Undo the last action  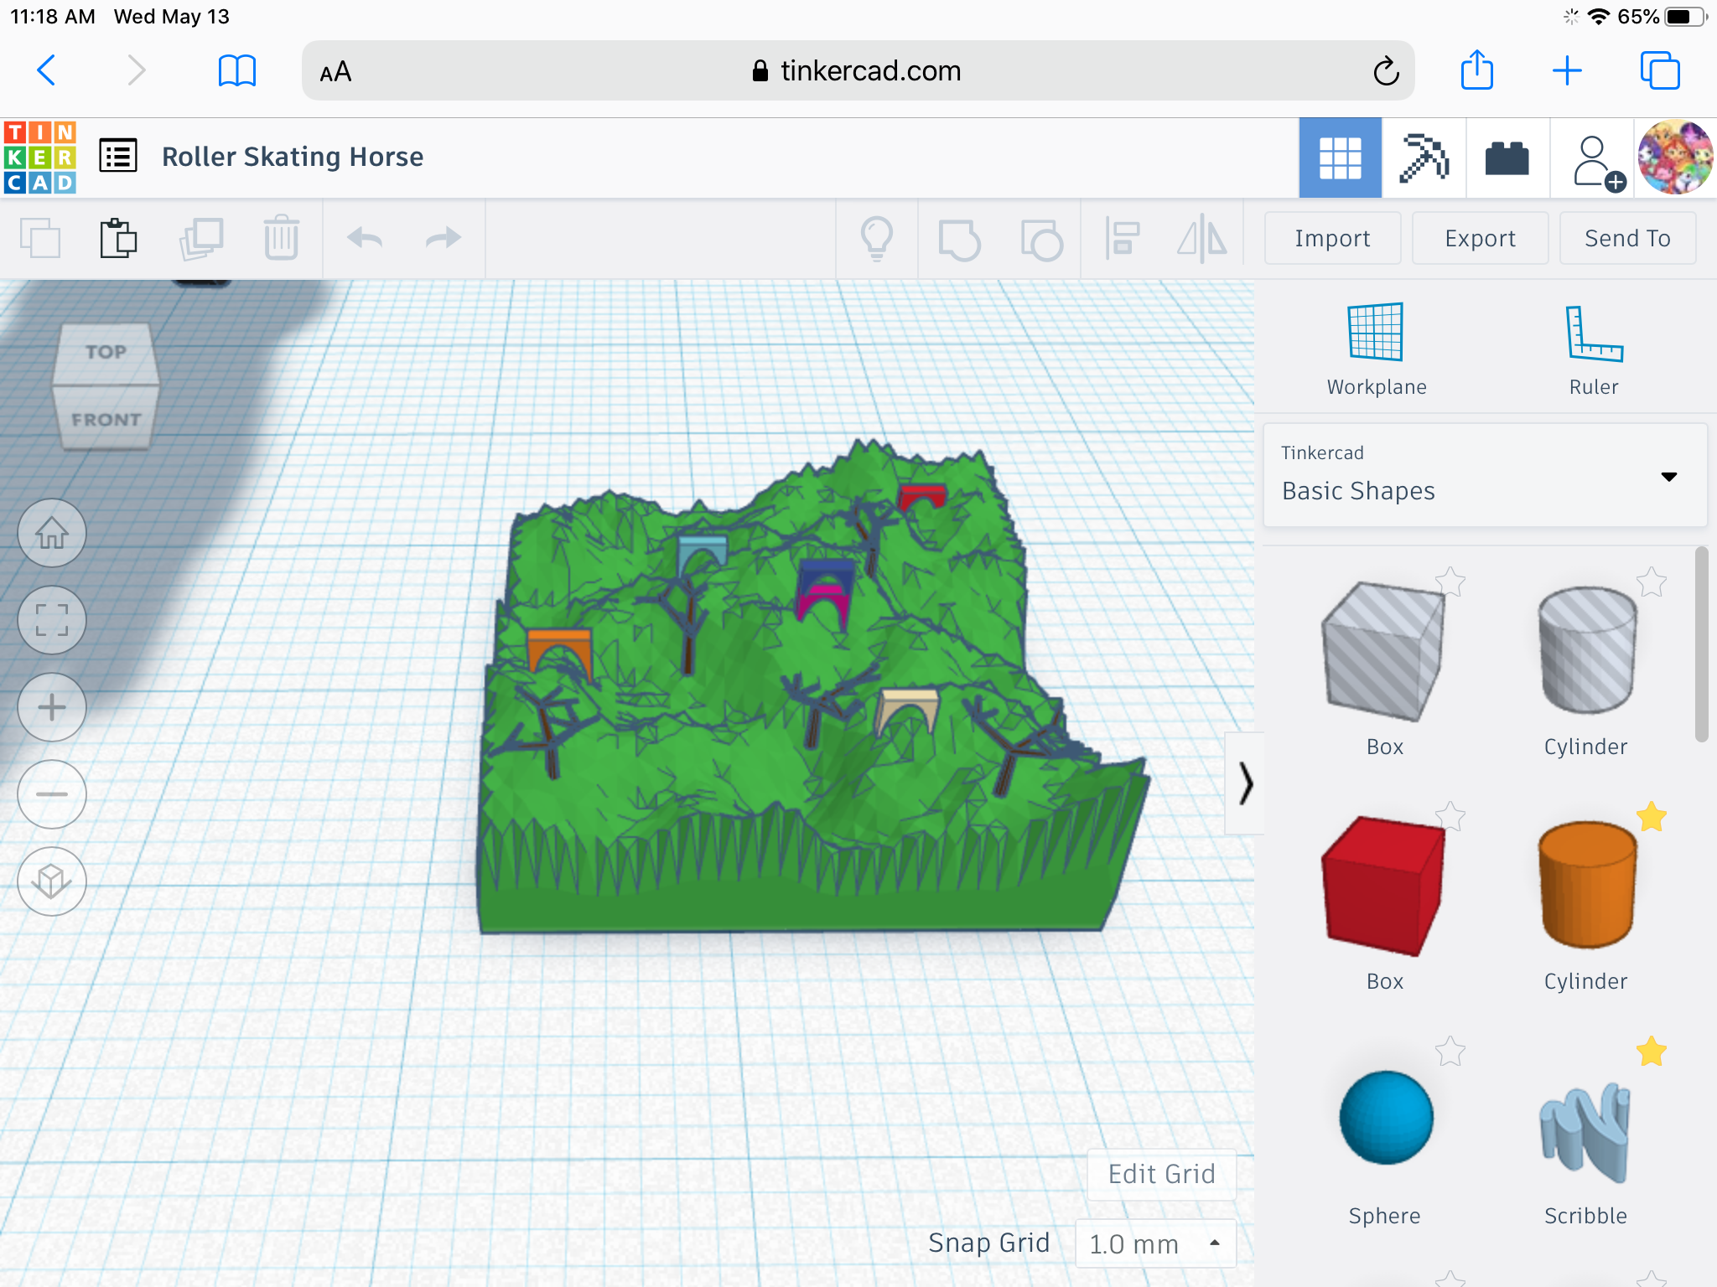click(x=365, y=239)
